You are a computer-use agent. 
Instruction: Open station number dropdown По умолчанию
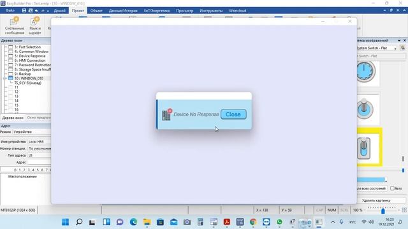click(x=39, y=148)
